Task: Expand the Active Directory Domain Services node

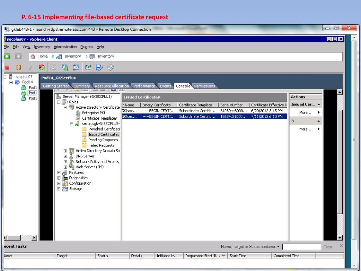Action: coord(65,151)
